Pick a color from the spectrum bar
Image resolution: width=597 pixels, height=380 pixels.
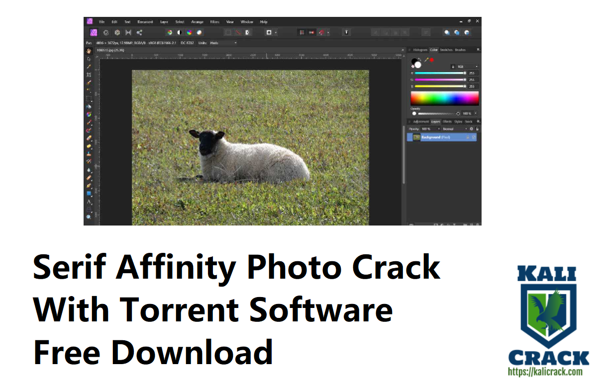click(445, 98)
